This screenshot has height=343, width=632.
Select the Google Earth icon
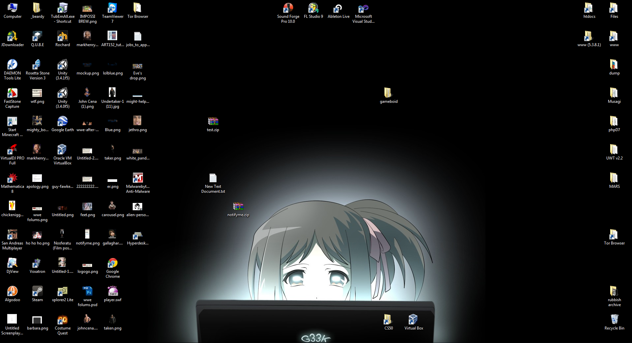[62, 122]
